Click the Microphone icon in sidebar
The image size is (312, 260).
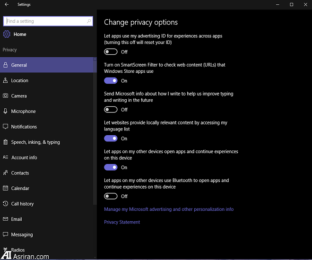coord(6,112)
